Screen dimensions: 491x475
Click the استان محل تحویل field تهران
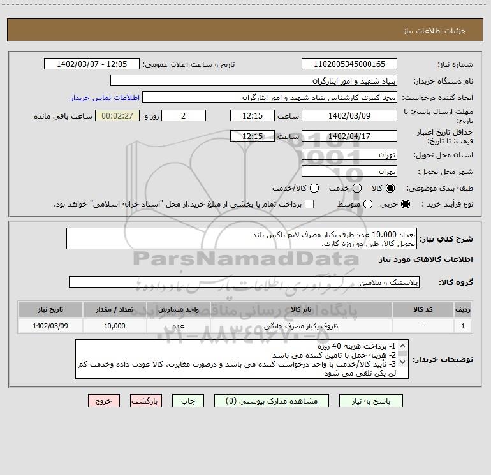349,154
